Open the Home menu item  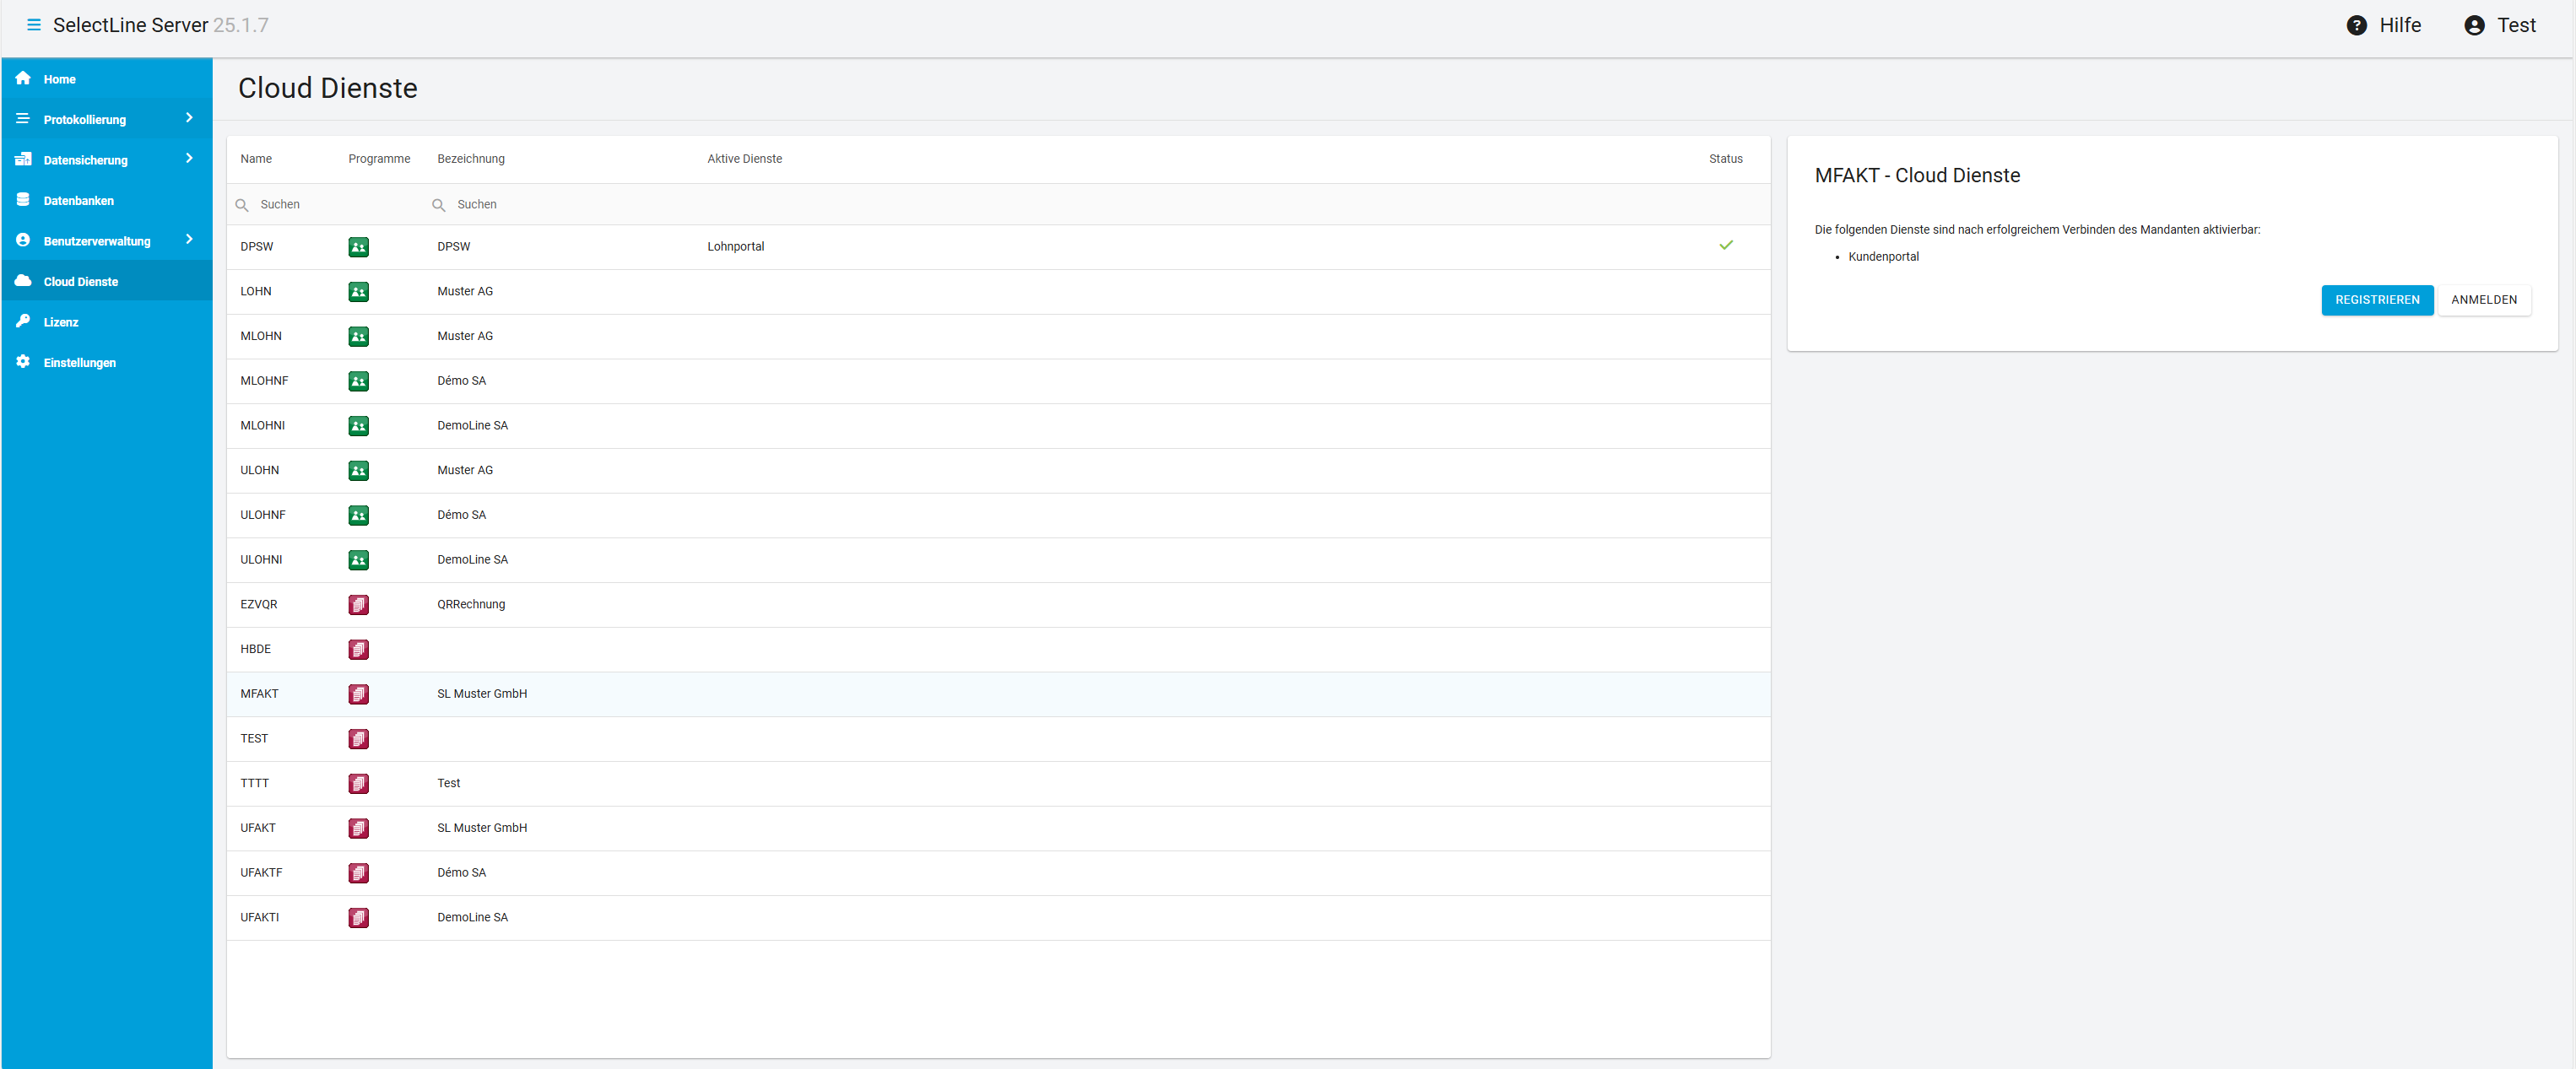tap(106, 79)
